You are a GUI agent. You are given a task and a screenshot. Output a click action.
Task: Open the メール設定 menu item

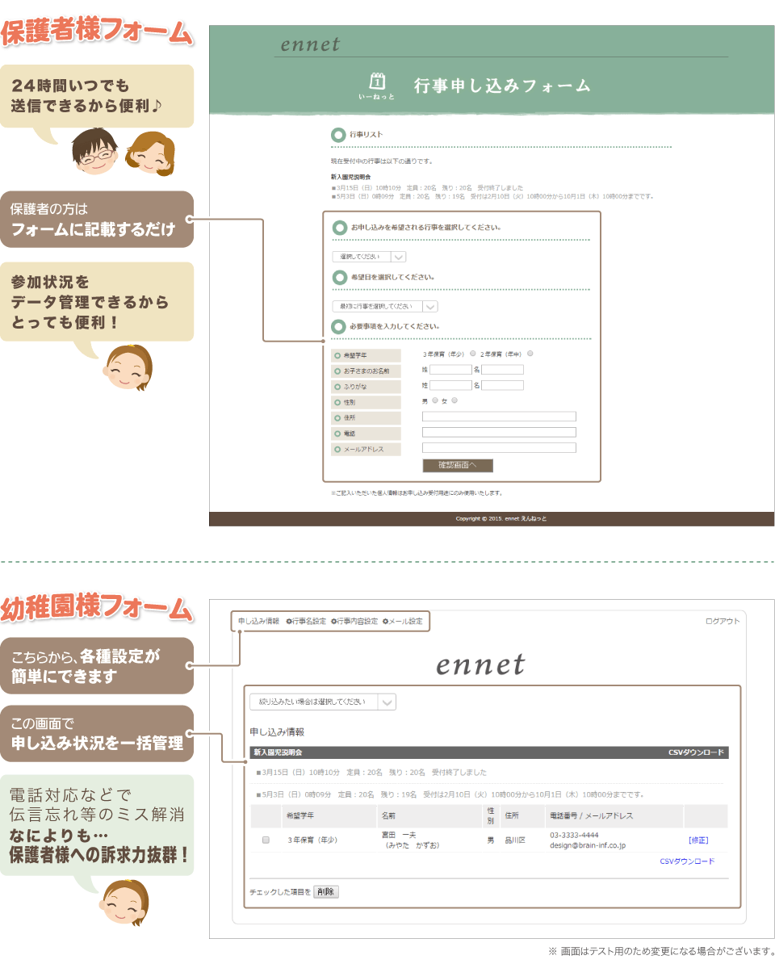[402, 621]
